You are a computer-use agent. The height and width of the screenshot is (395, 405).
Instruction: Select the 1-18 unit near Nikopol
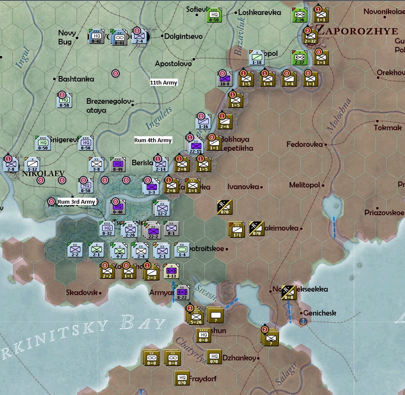click(x=257, y=58)
